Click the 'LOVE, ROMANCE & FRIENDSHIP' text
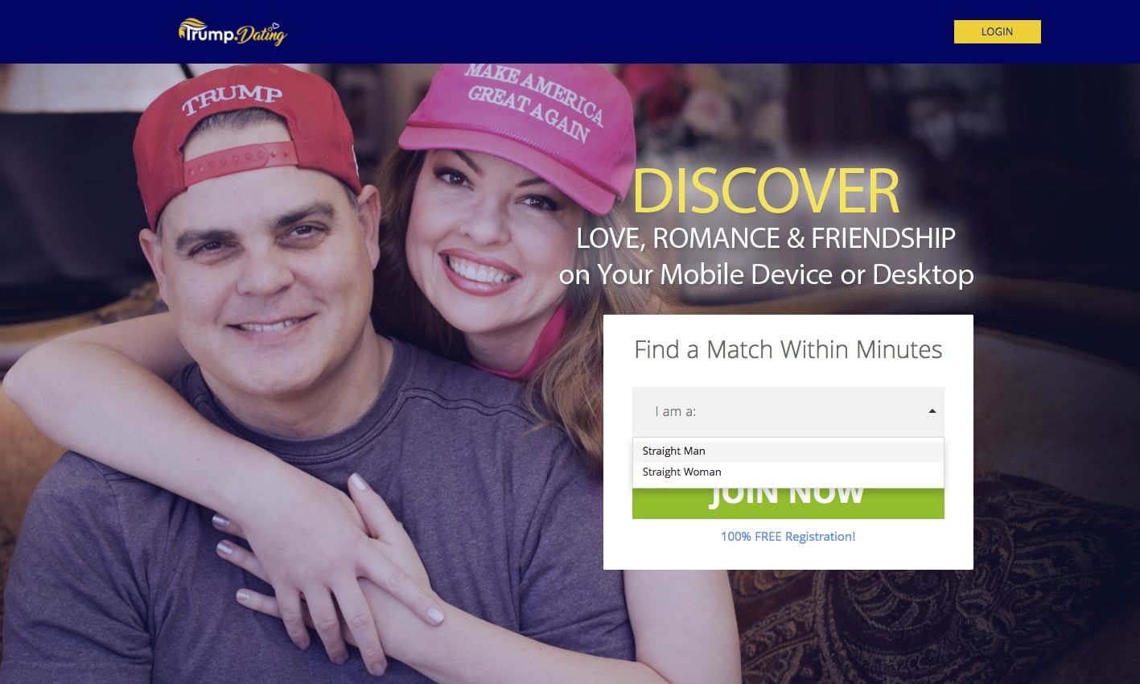The width and height of the screenshot is (1140, 684). (x=766, y=238)
